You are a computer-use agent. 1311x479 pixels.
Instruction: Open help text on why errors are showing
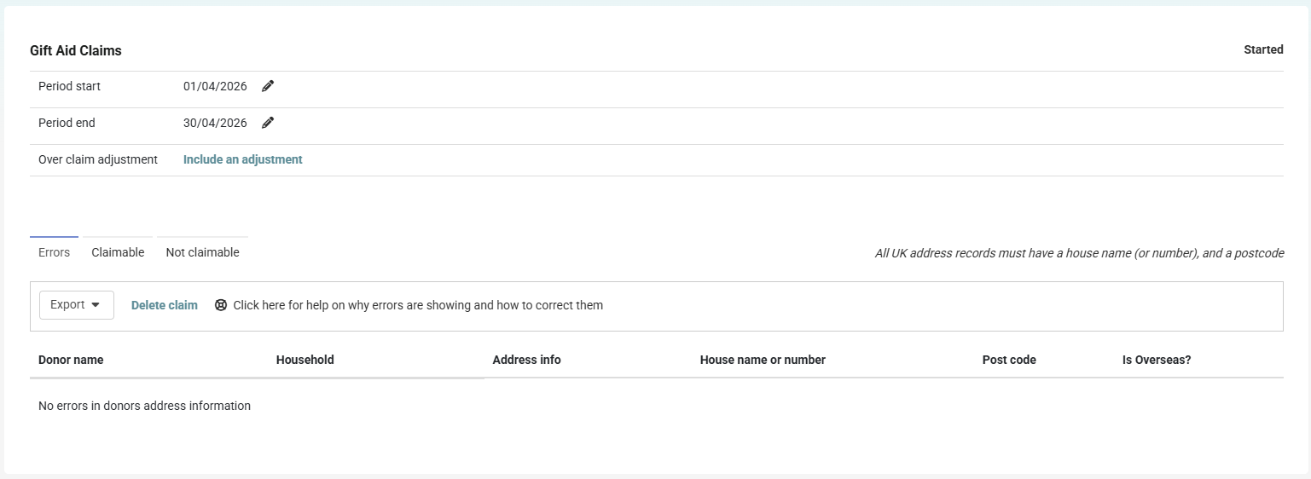[418, 305]
